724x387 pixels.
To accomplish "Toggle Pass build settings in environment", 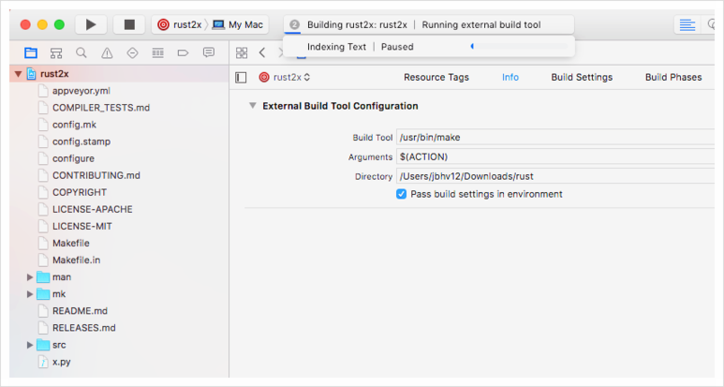I will click(401, 194).
